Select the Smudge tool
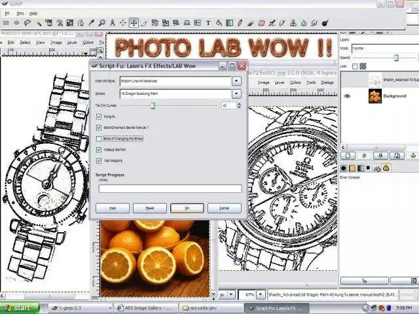419x314 pixels. (x=314, y=24)
